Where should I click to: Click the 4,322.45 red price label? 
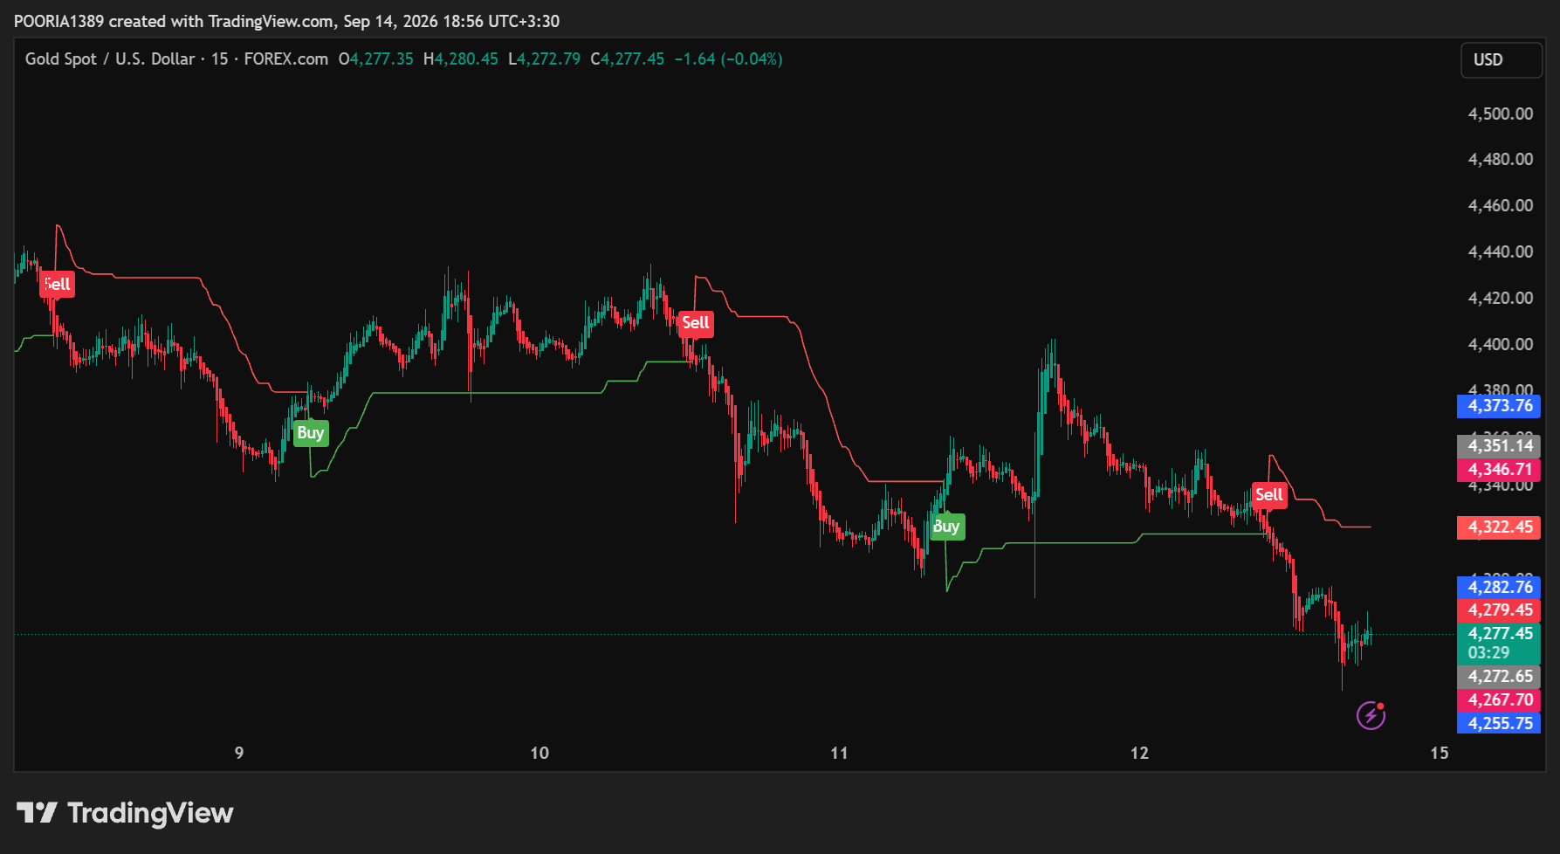pyautogui.click(x=1499, y=527)
